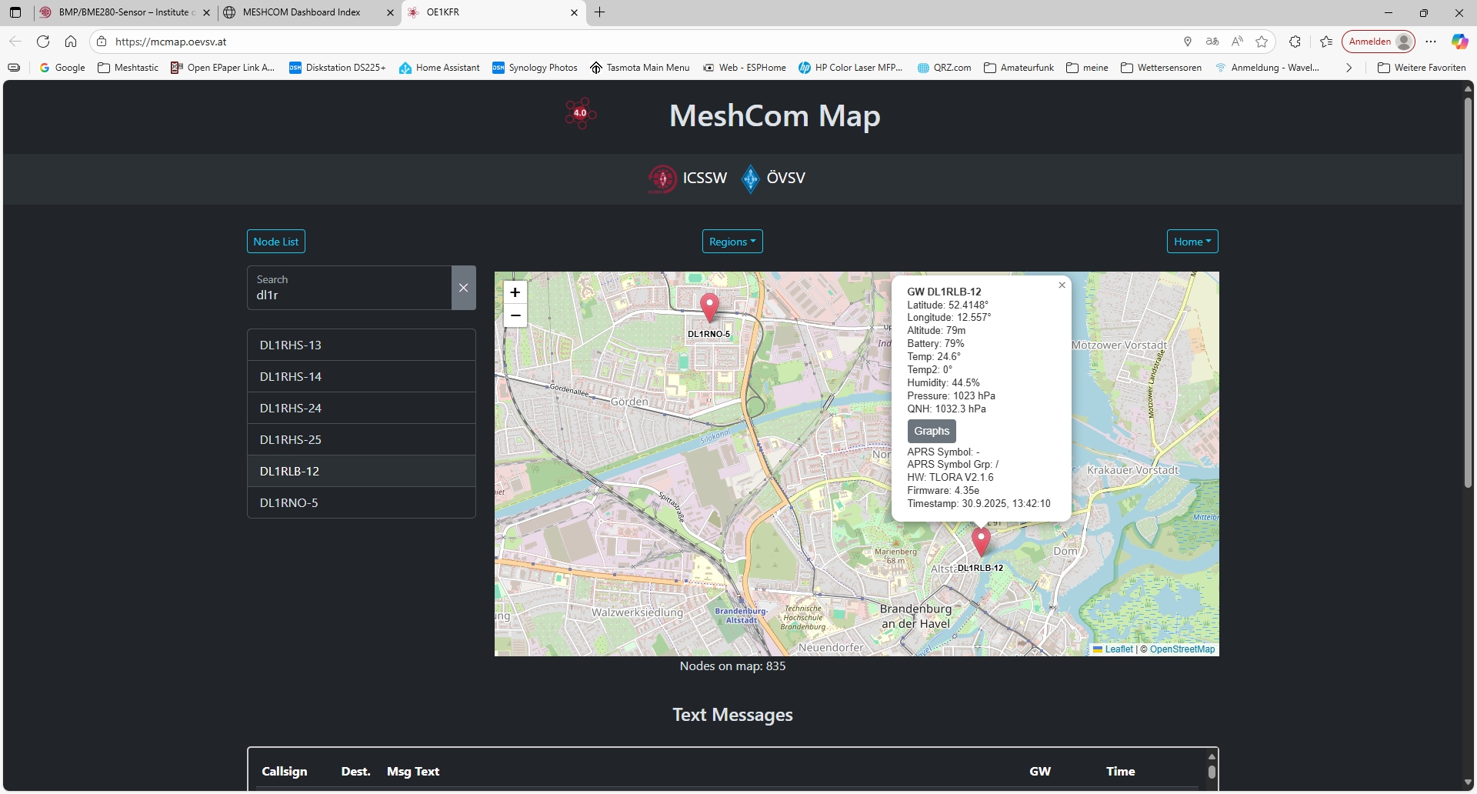
Task: Close the DL1RLB-12 info popup
Action: (x=1062, y=285)
